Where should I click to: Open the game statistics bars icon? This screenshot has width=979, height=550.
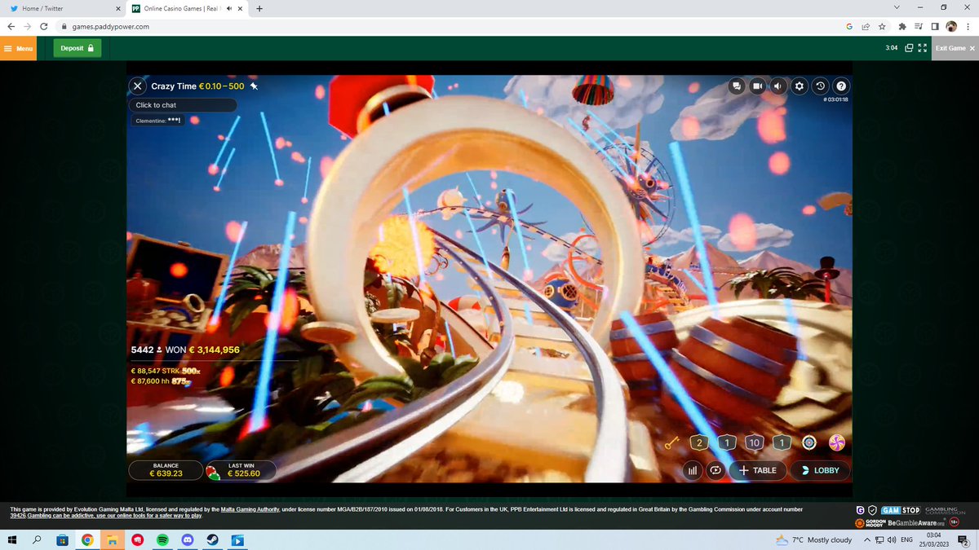(x=691, y=470)
